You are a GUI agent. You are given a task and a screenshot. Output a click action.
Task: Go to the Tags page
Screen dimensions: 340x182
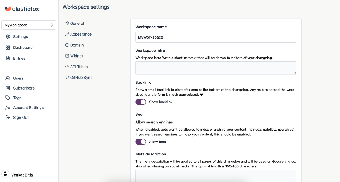pyautogui.click(x=13, y=98)
